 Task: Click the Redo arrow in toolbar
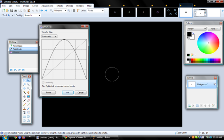point(46,11)
